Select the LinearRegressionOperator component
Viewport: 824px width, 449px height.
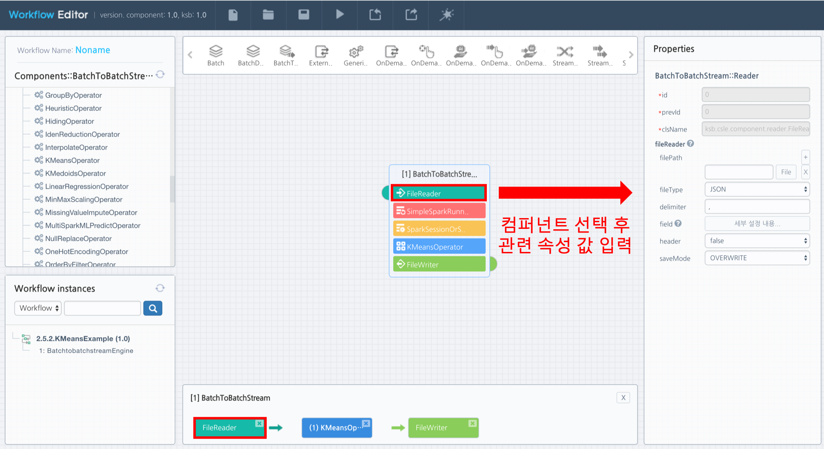87,186
